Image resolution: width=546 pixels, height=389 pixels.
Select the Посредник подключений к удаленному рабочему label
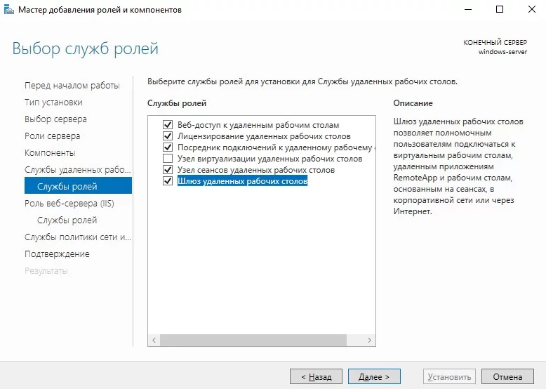276,147
